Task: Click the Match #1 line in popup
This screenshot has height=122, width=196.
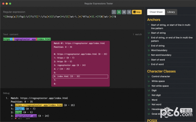Action: coord(79,43)
